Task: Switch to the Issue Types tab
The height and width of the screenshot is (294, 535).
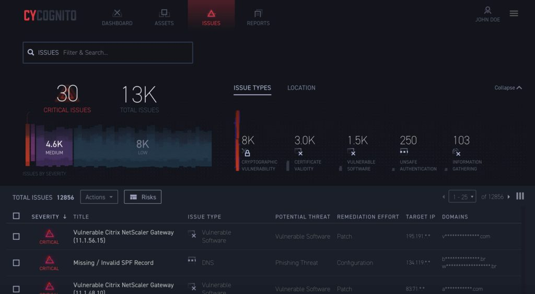Action: tap(252, 88)
